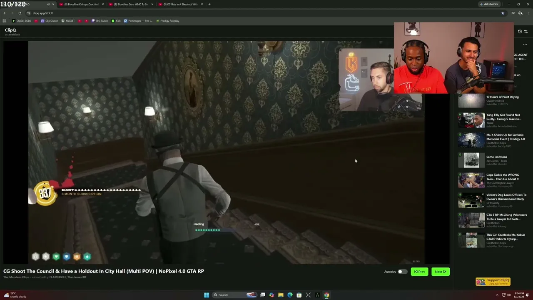533x300 pixels.
Task: Skip to the next clip with Next
Action: (441, 272)
